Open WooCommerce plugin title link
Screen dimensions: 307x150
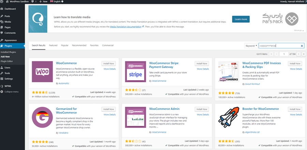tap(67, 63)
